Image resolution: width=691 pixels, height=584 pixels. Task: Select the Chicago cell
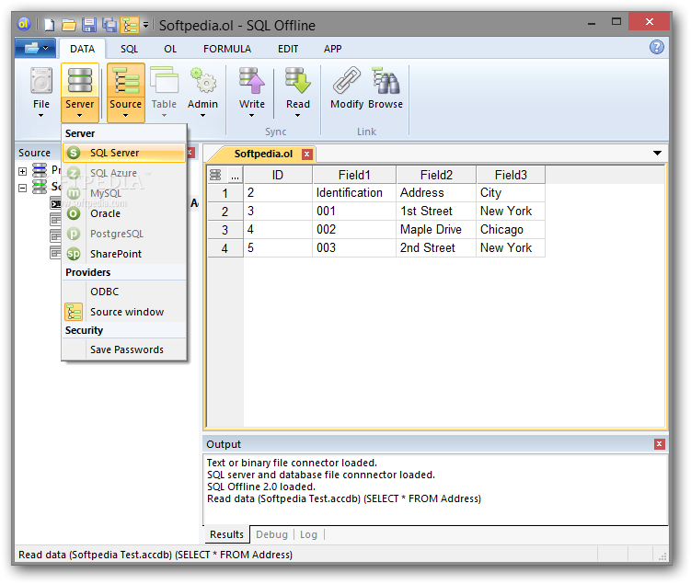coord(511,229)
